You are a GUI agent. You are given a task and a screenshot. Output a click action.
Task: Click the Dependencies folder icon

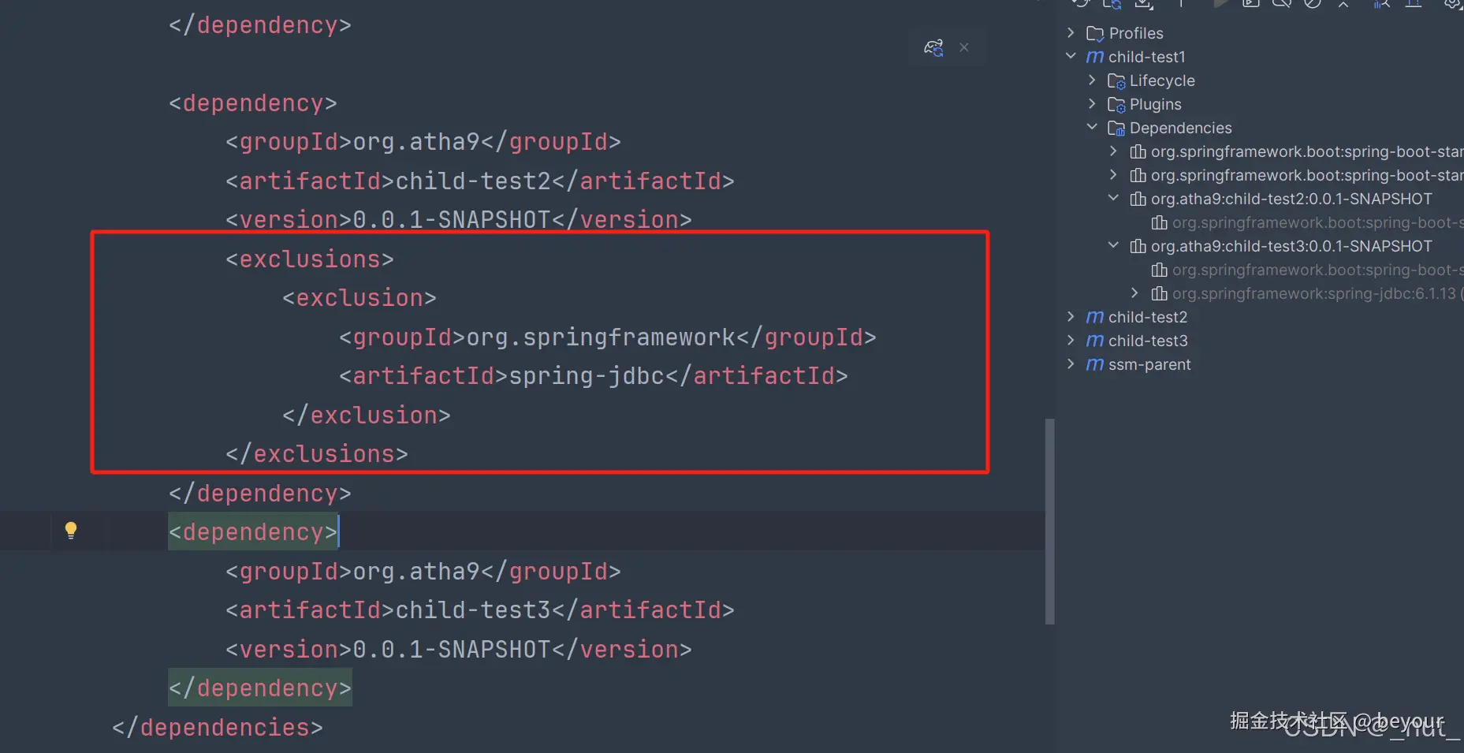pos(1116,128)
